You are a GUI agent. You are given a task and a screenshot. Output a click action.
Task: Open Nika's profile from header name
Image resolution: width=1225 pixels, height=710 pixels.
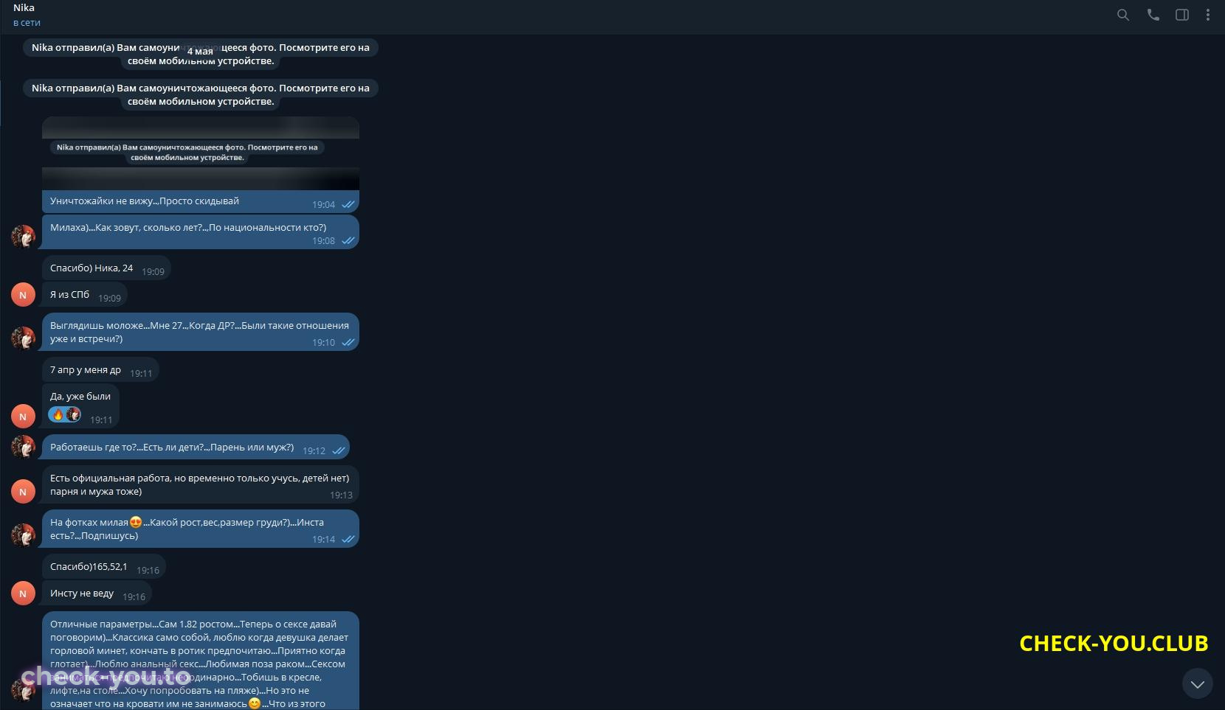24,7
